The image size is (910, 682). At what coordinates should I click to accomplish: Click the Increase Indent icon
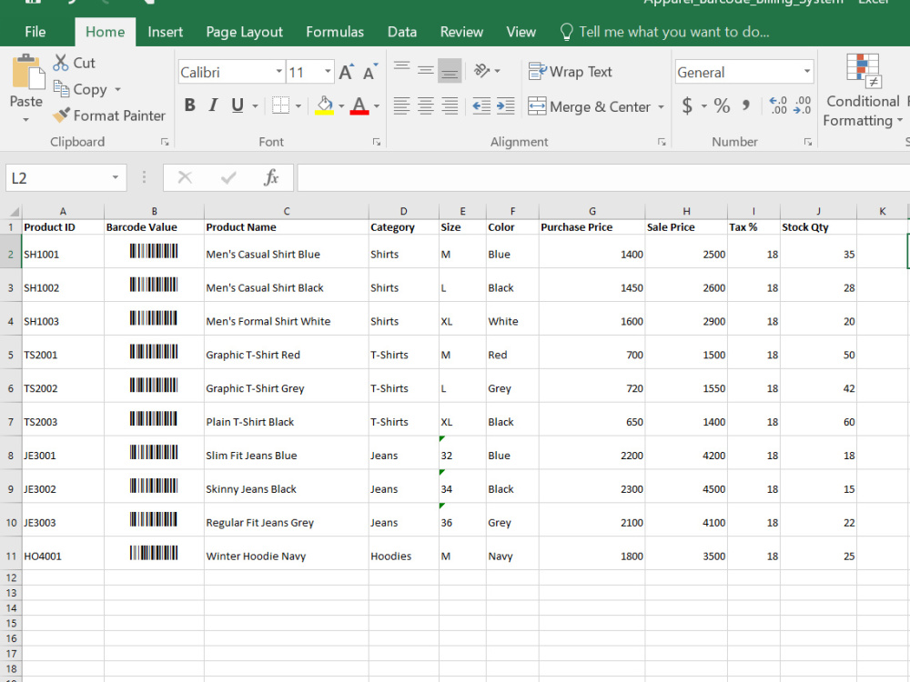[x=505, y=106]
